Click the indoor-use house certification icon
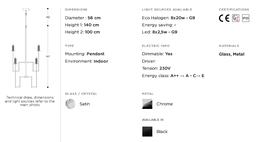This screenshot has height=142, width=257. point(236,18)
